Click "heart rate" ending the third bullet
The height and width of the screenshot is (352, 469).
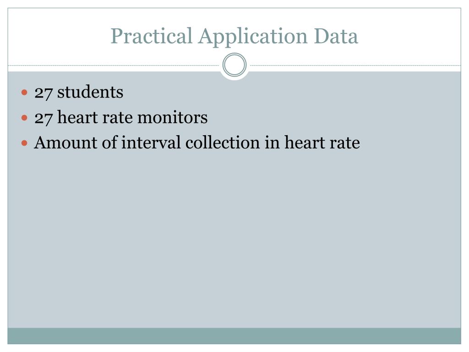tap(322, 142)
